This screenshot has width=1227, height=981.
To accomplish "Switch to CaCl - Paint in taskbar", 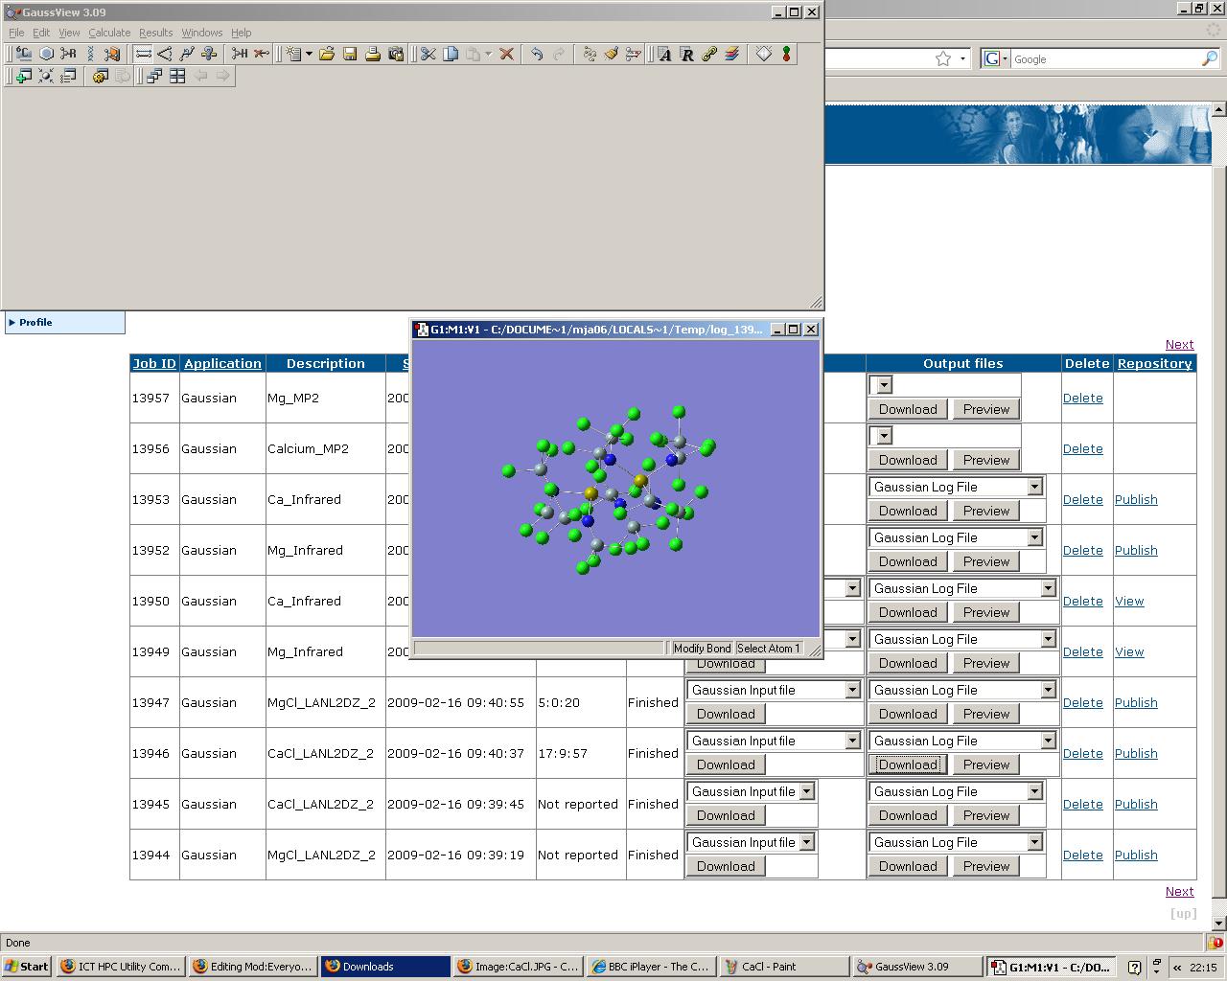I will 783,967.
